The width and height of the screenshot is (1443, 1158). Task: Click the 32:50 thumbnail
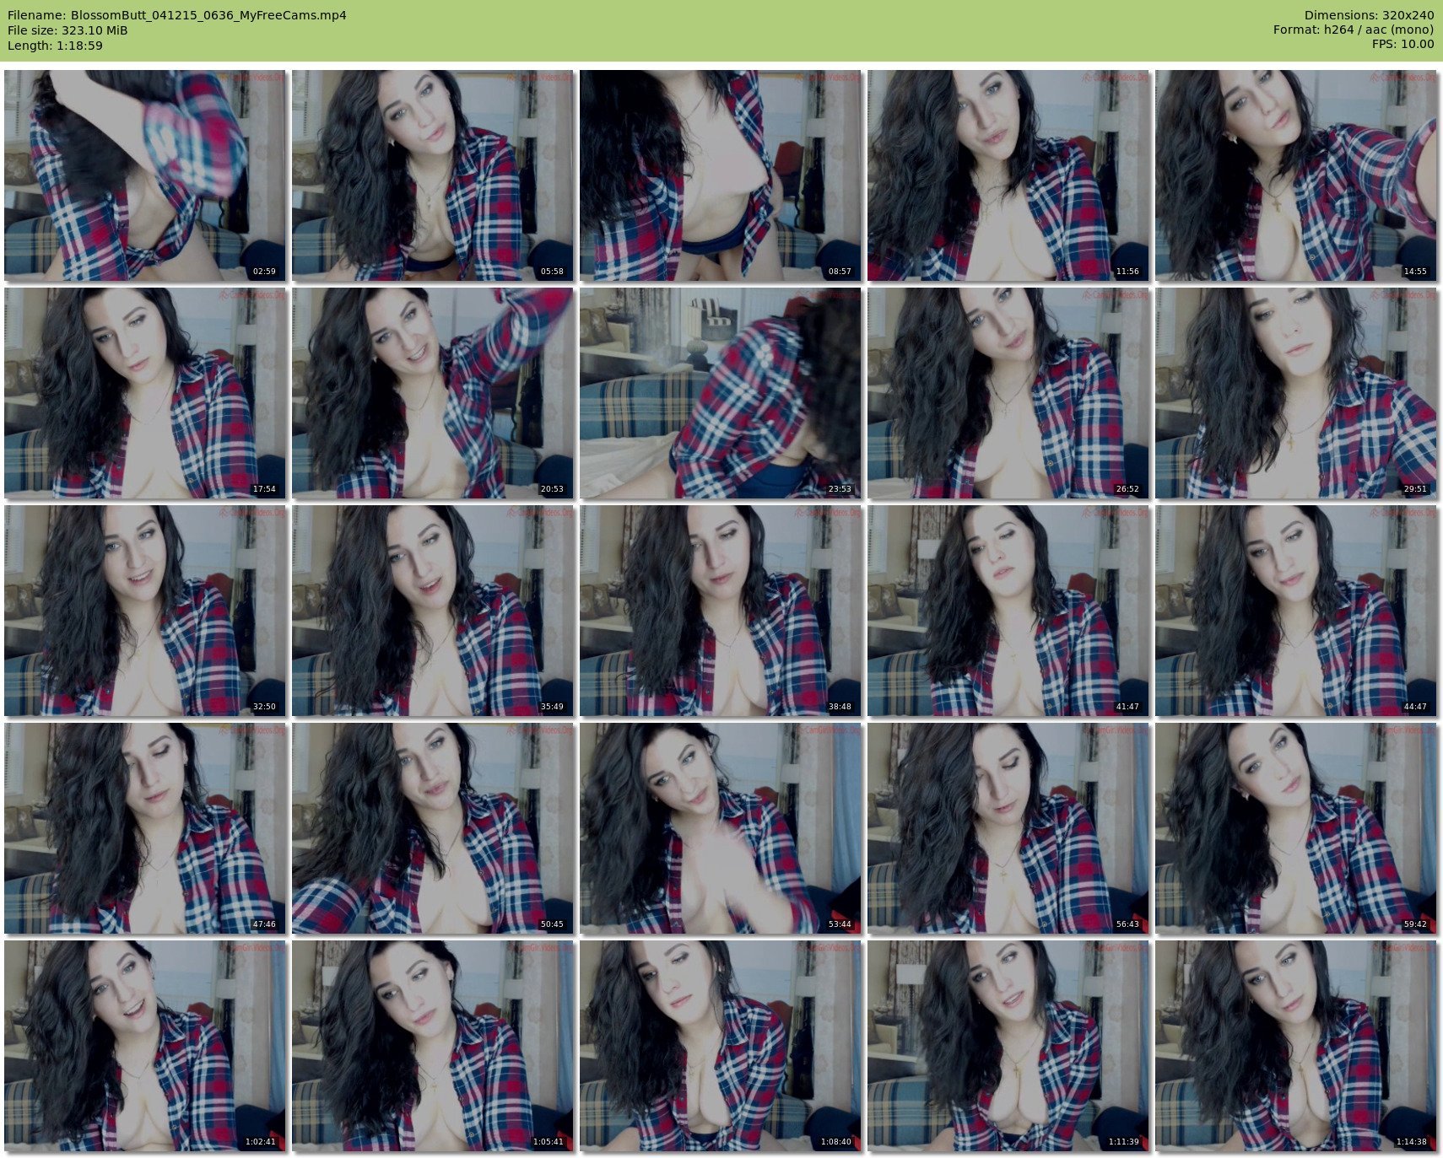click(145, 611)
